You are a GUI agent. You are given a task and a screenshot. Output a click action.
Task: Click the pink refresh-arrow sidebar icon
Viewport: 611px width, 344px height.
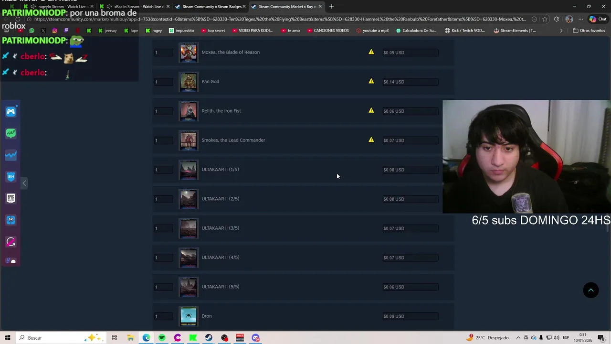pos(11,242)
